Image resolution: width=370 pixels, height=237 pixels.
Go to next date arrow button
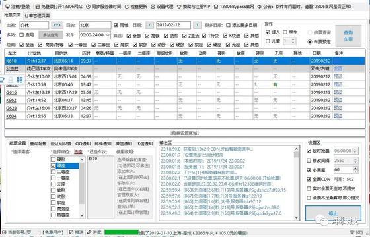click(198, 25)
